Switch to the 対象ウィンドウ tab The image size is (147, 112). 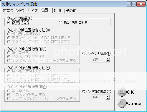pos(14,11)
